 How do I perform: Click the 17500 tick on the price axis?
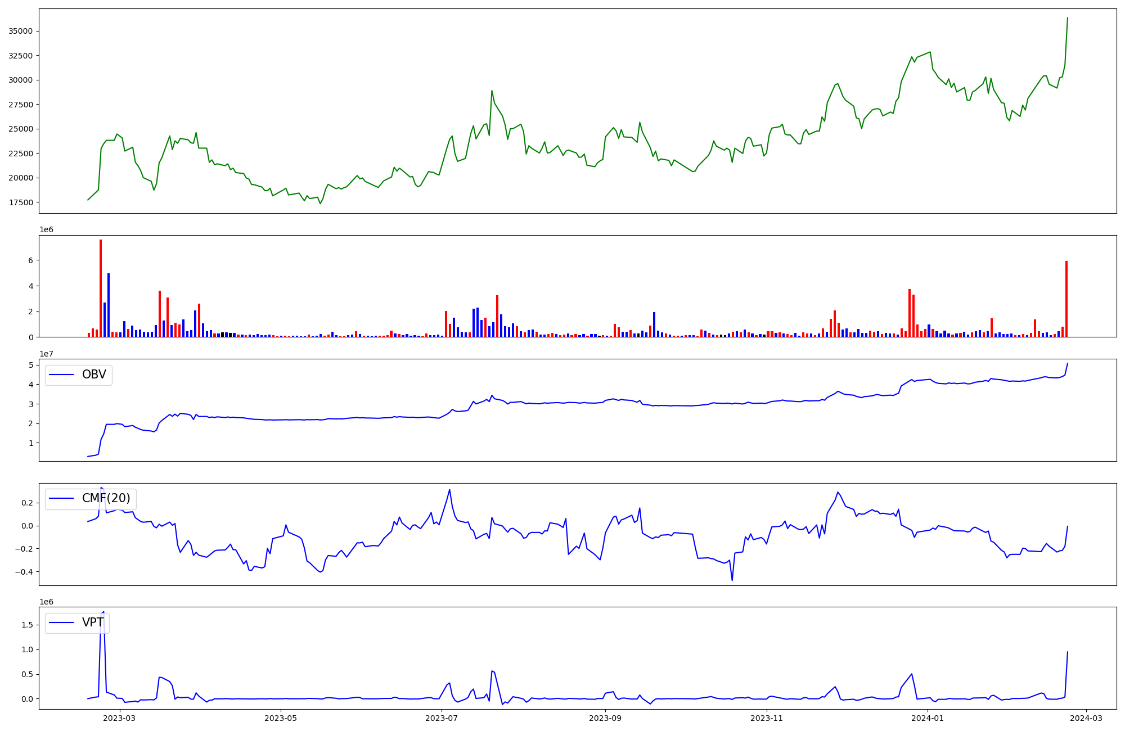[20, 202]
